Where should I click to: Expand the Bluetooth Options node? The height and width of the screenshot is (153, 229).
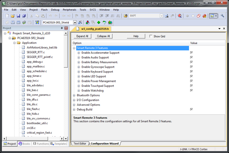pyautogui.click(x=74, y=95)
